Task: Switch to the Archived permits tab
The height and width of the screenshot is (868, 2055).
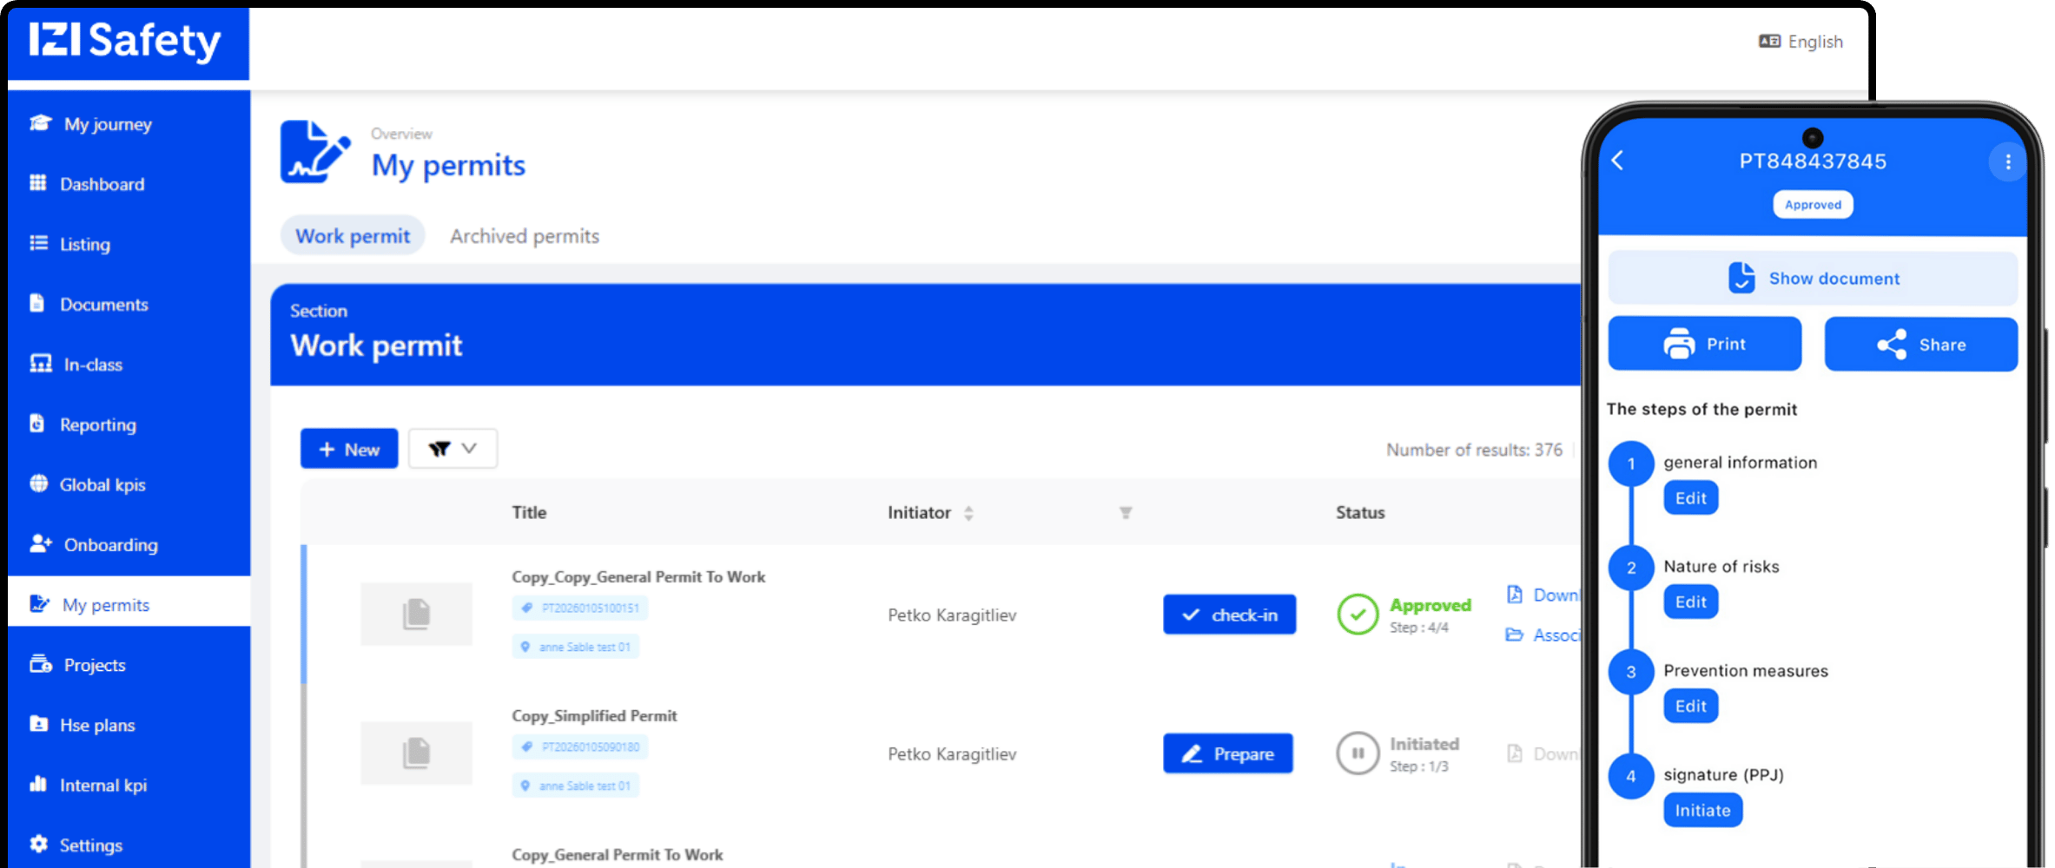Action: click(525, 236)
